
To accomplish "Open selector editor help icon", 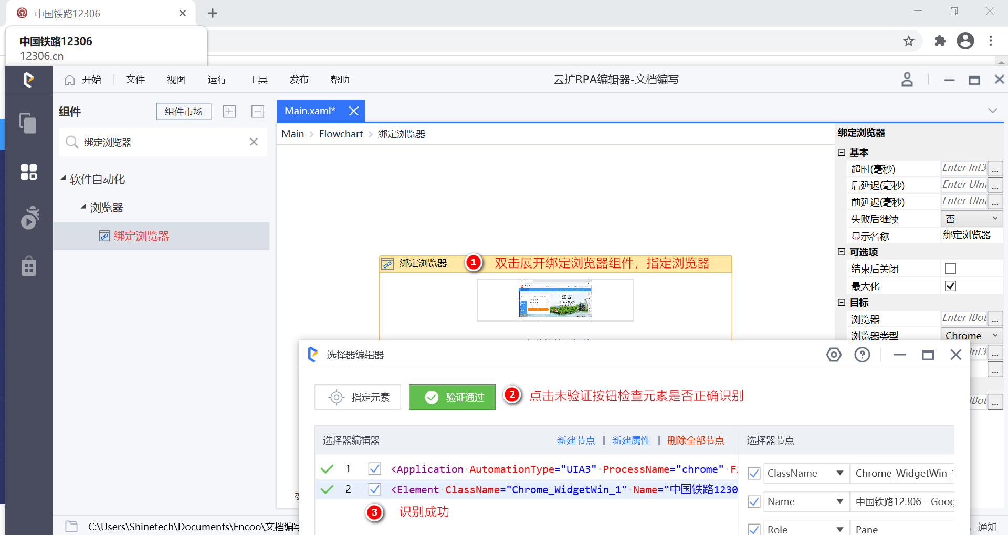I will (862, 355).
